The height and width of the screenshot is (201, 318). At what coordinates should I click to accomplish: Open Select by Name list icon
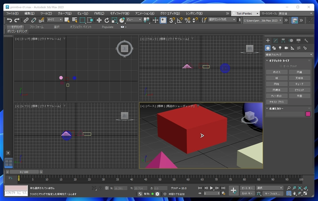click(75, 20)
